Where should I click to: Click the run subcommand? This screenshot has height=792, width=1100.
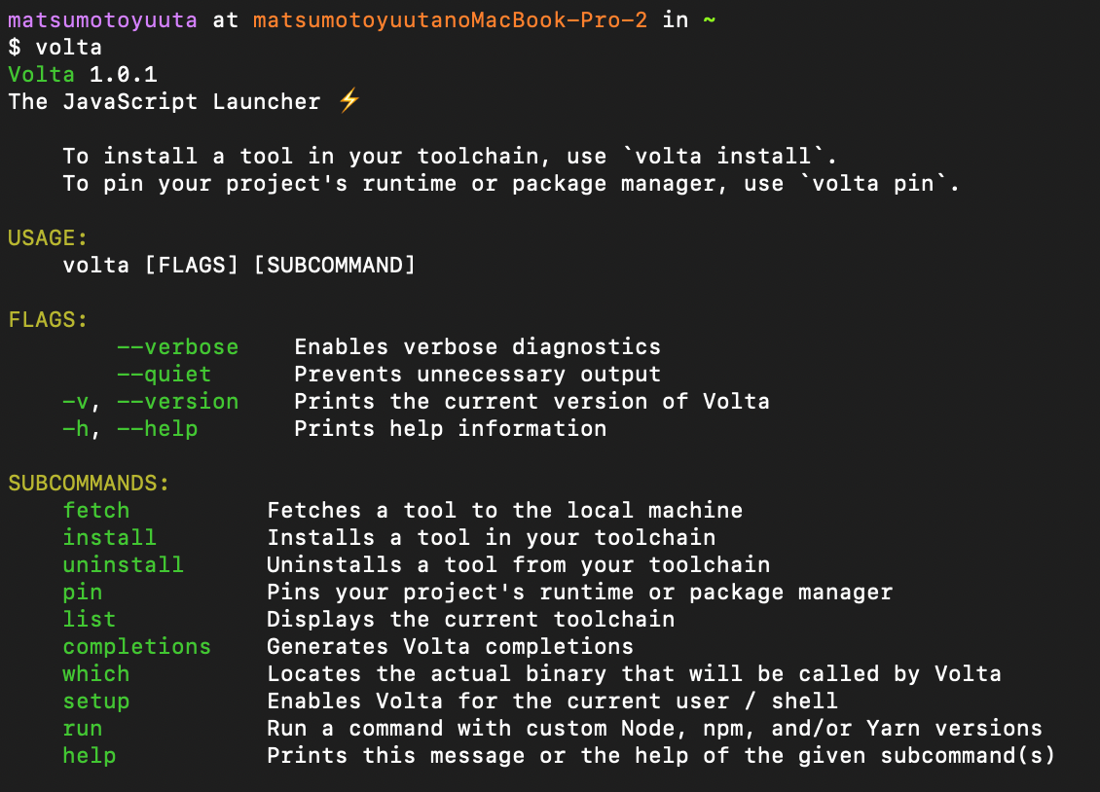pyautogui.click(x=82, y=729)
